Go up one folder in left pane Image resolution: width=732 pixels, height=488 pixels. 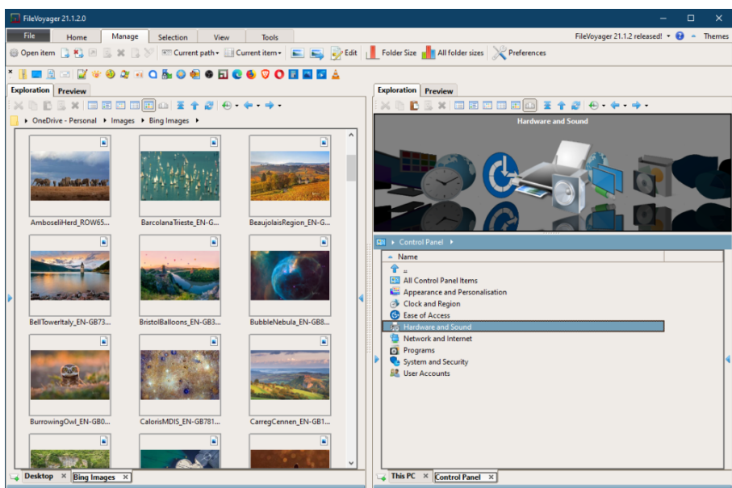pyautogui.click(x=195, y=106)
